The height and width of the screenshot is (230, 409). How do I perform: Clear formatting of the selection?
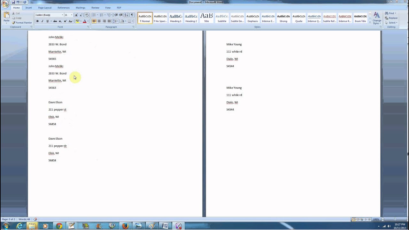click(87, 15)
